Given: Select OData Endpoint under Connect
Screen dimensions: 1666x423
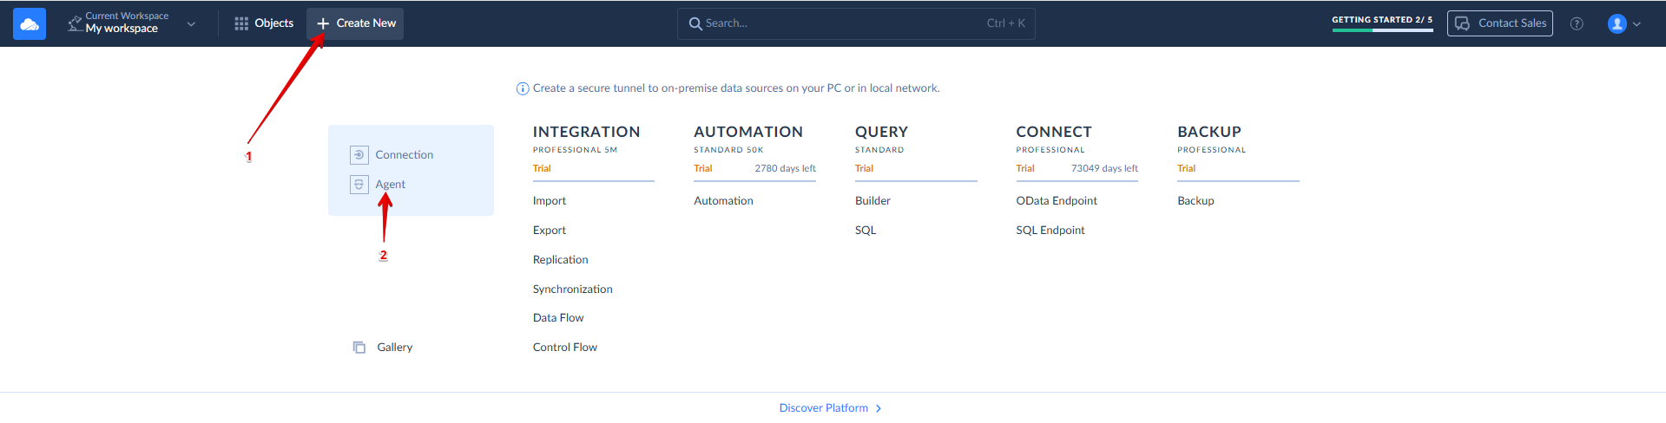Looking at the screenshot, I should (x=1057, y=201).
